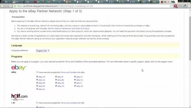Click the browser back arrow

click(2, 6)
